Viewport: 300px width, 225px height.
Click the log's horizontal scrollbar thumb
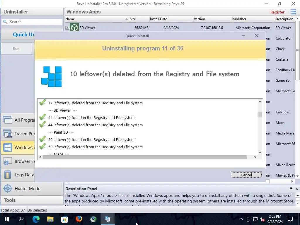(145, 157)
